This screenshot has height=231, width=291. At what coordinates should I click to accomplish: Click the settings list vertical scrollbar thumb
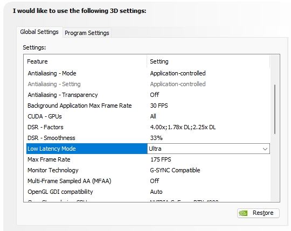tap(275, 109)
